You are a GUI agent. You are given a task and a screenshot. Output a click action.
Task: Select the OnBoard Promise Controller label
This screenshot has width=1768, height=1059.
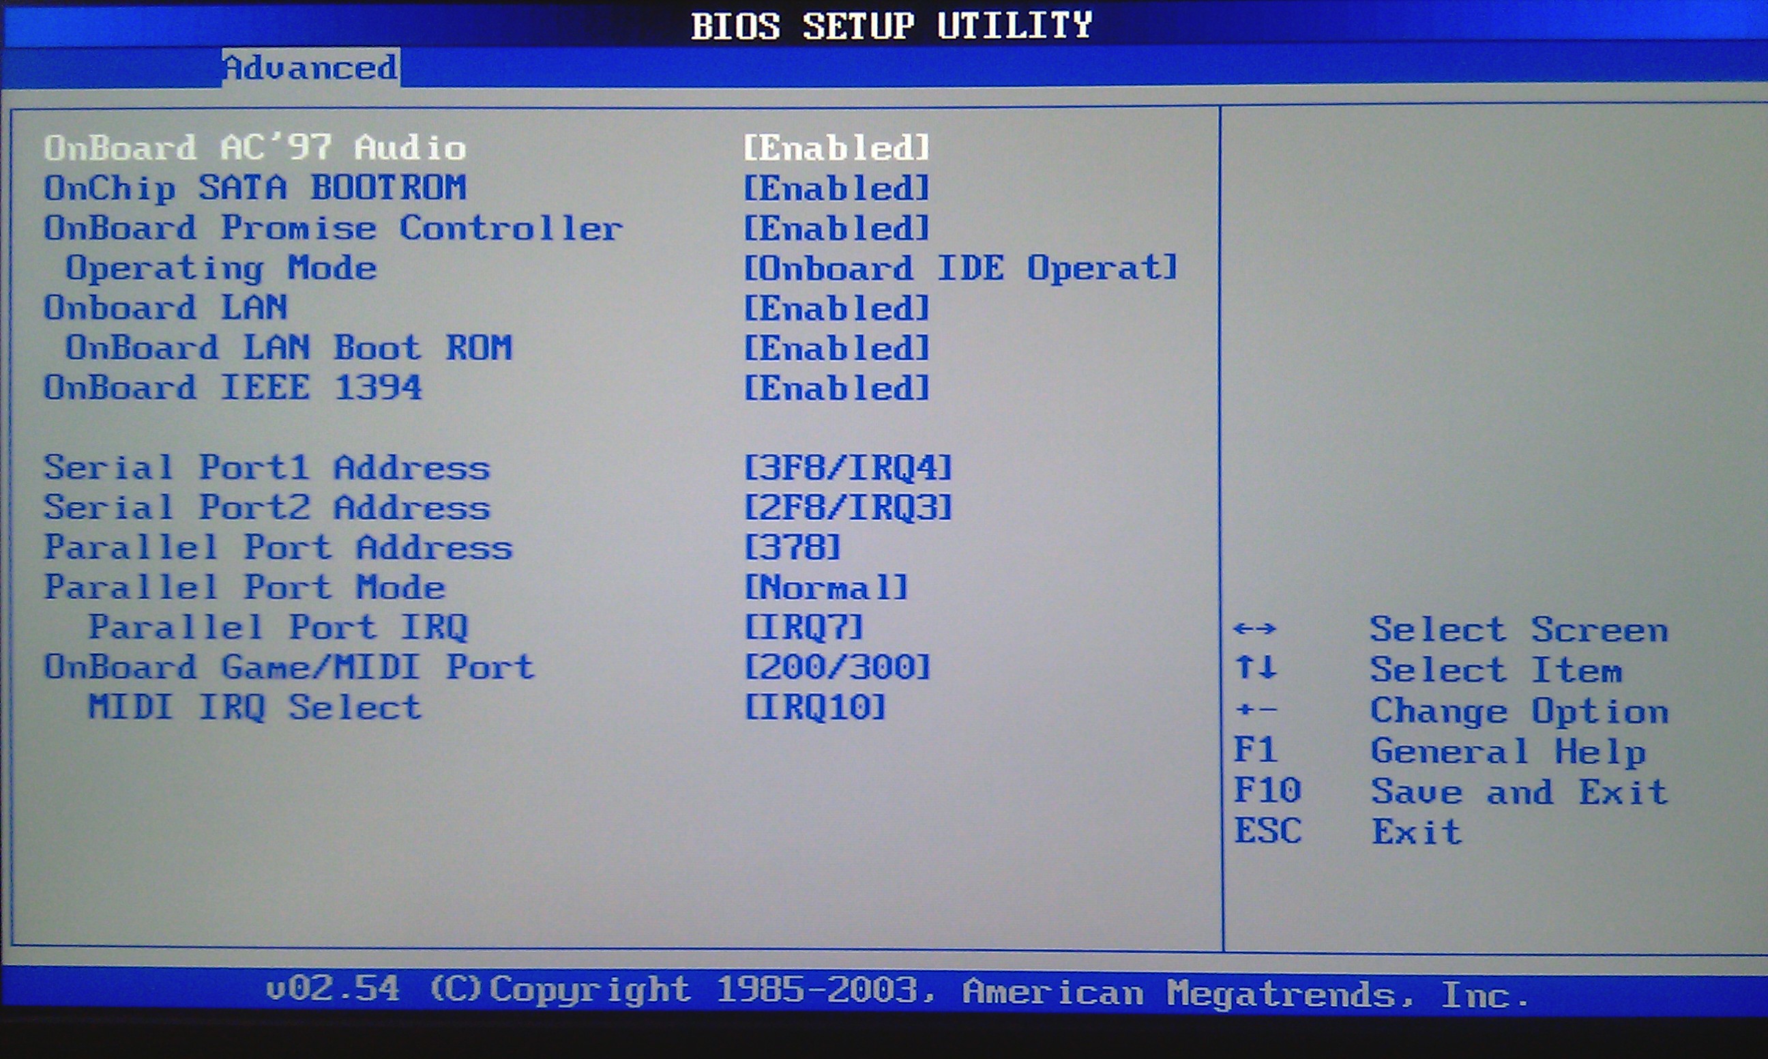tap(333, 229)
